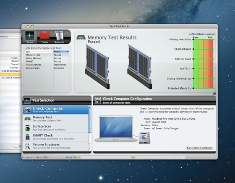
Task: Click the Job column header
Action: (39, 52)
